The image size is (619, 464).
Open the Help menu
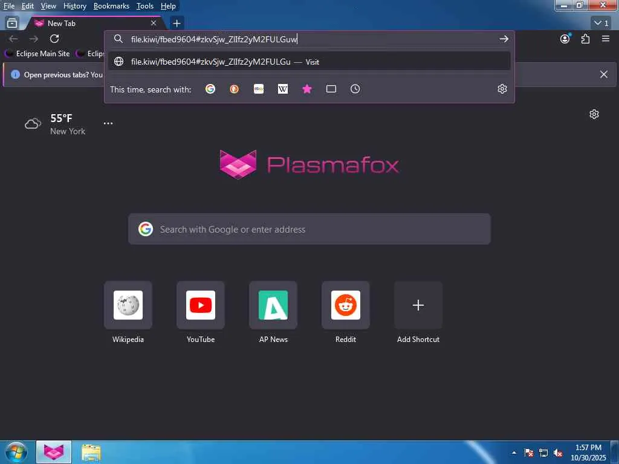(x=168, y=6)
